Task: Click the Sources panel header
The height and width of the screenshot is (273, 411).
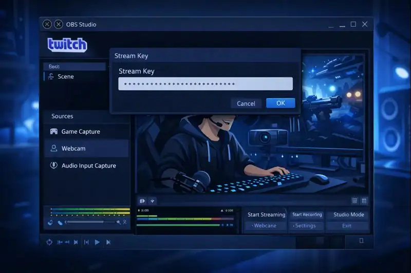Action: click(x=86, y=116)
